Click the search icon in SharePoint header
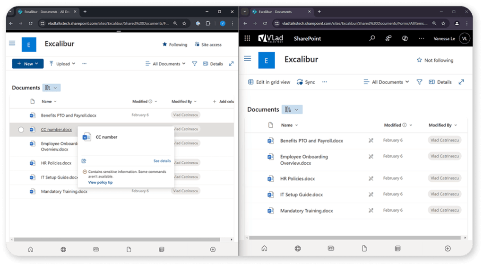 [372, 38]
